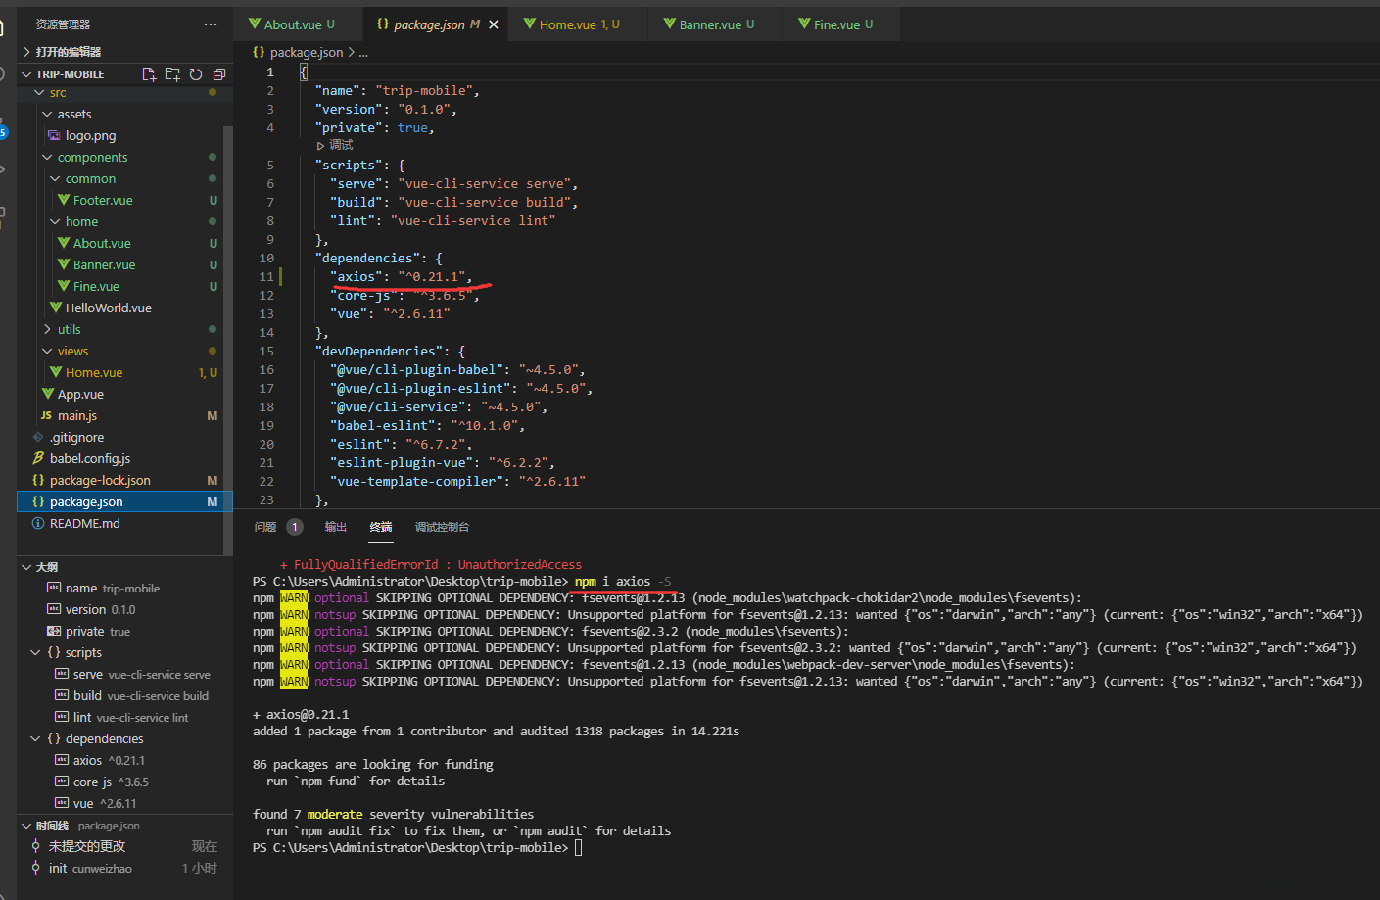
Task: Click the New Folder icon in explorer header
Action: [172, 74]
